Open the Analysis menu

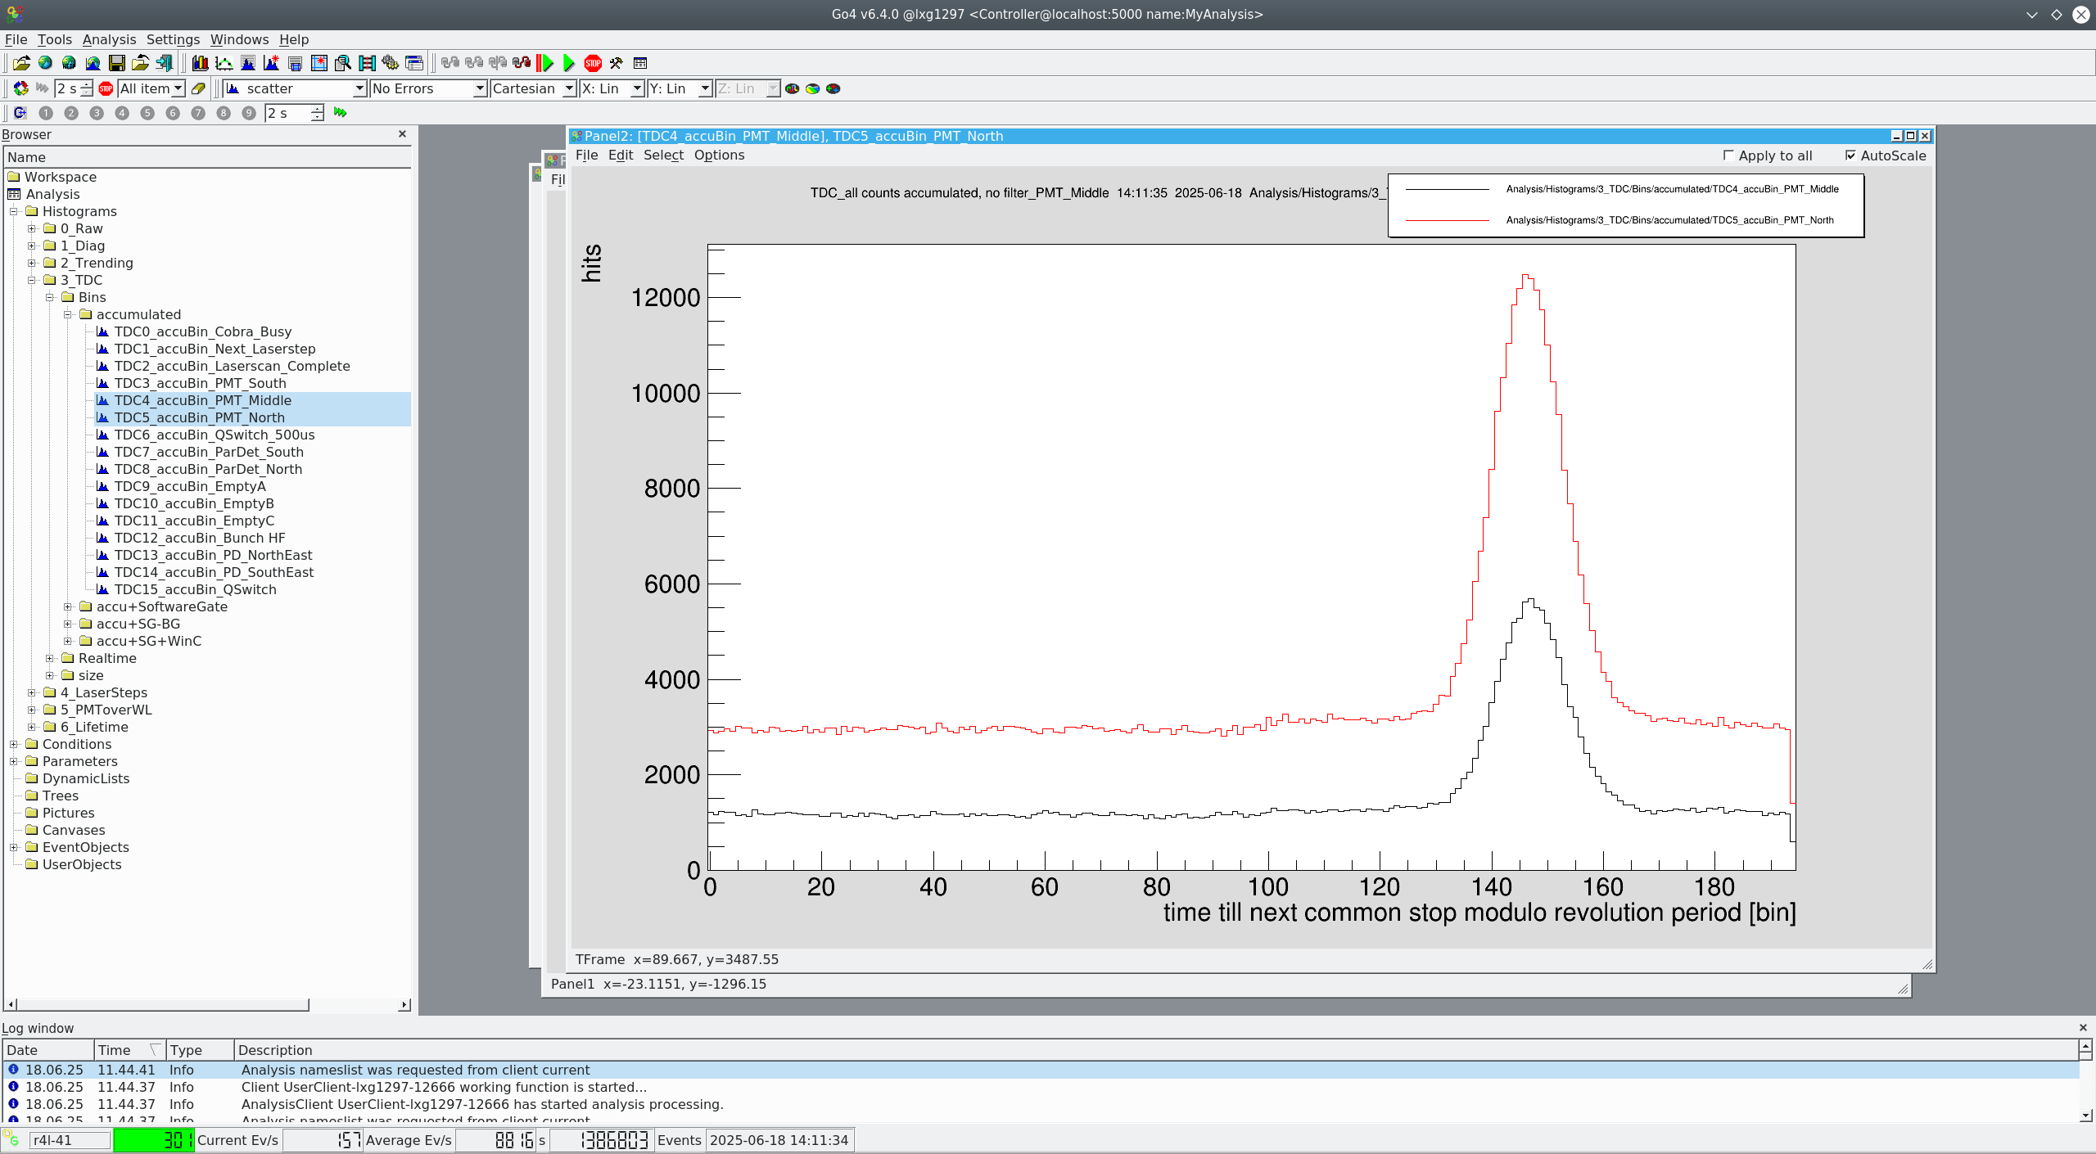coord(109,39)
